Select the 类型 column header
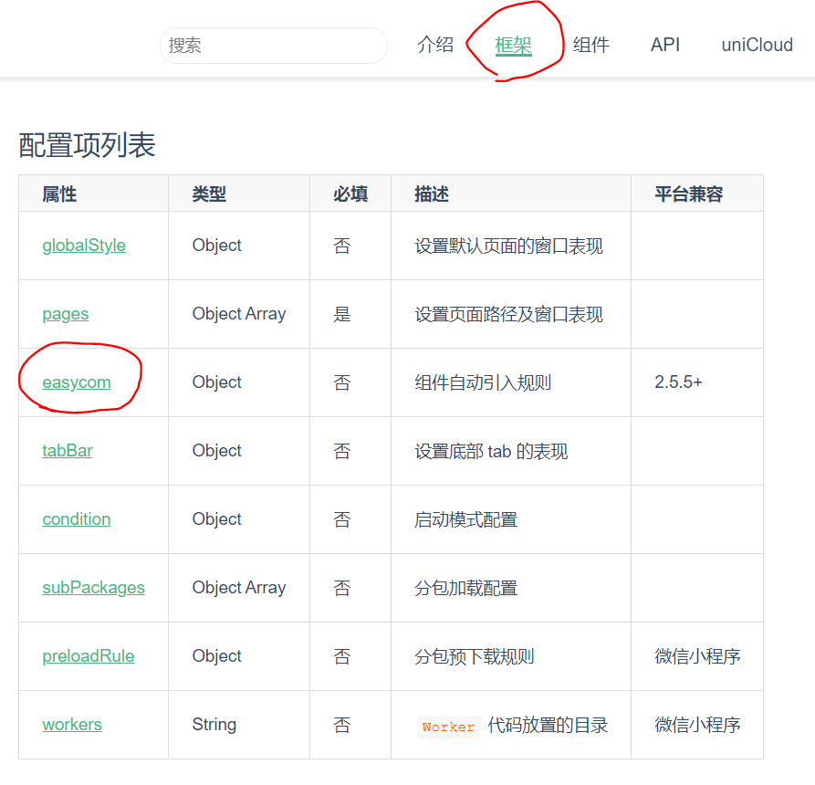Viewport: 815px width, 785px height. pos(211,194)
